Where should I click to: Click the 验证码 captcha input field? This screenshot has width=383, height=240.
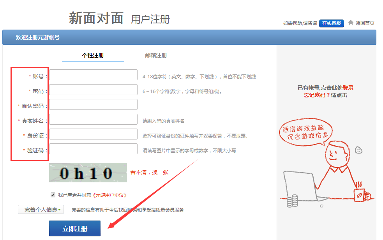[x=93, y=148]
